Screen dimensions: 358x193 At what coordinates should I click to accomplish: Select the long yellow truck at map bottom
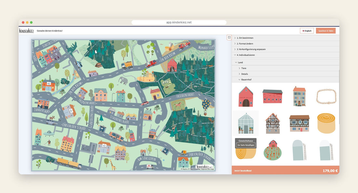pos(69,163)
